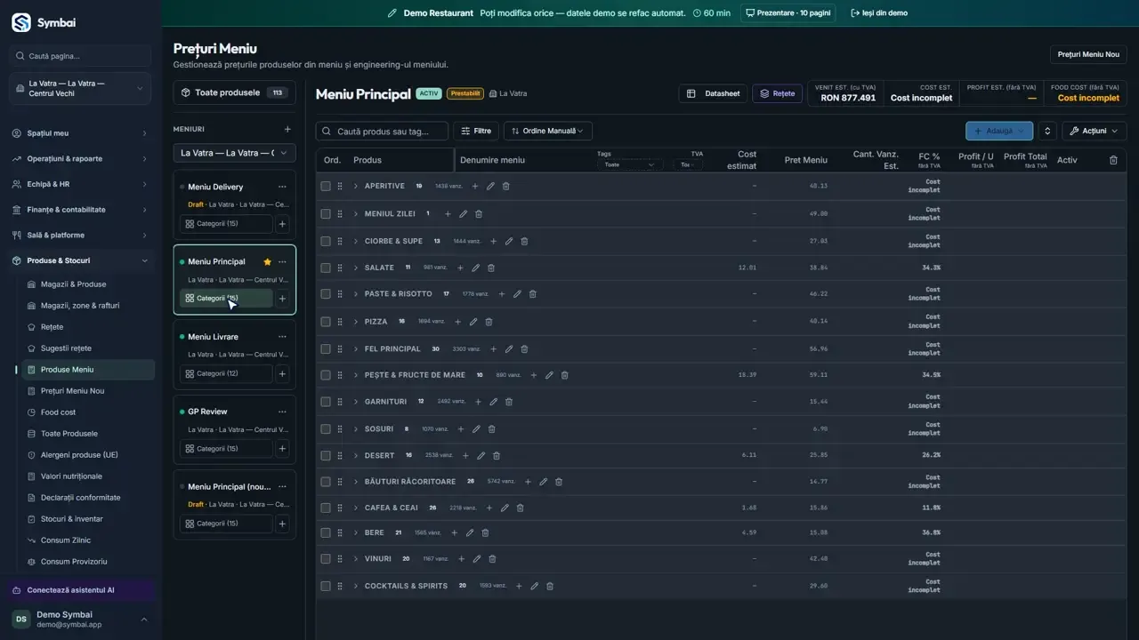Tick the GARNITURI row checkbox
Image resolution: width=1139 pixels, height=640 pixels.
coord(326,402)
